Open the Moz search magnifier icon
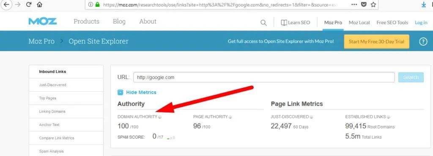Viewport: 433px width, 156px height. (264, 23)
